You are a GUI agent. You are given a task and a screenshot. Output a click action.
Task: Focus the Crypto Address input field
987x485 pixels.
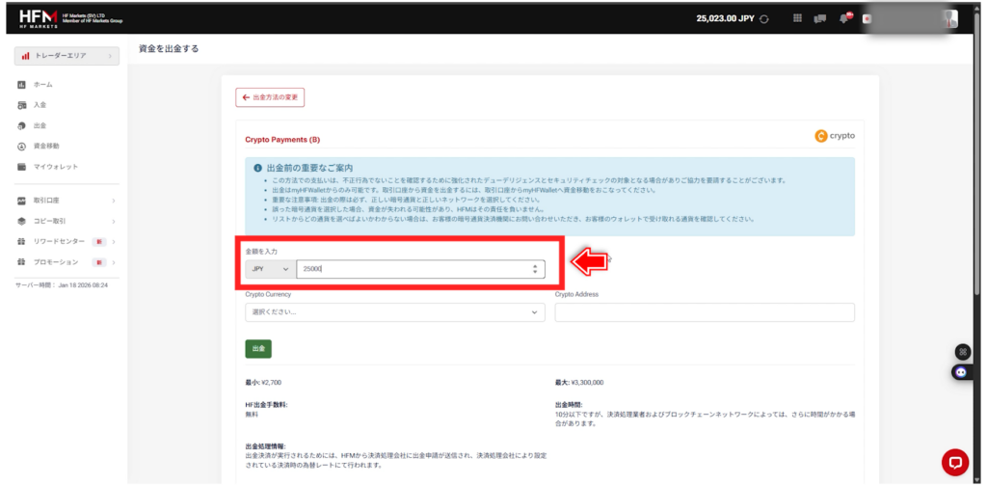click(705, 312)
